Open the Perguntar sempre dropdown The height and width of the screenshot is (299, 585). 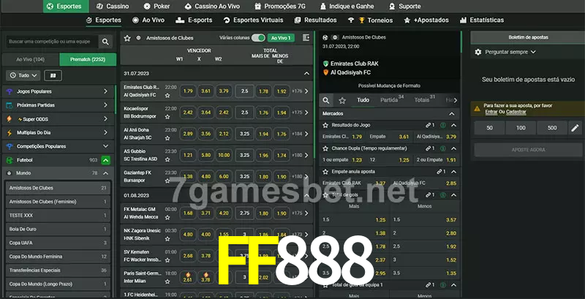(x=510, y=52)
